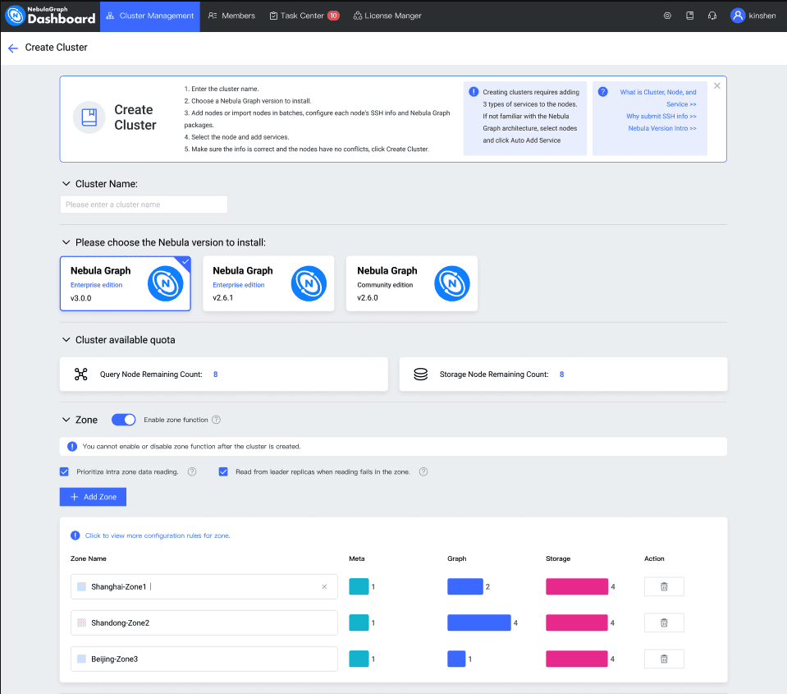Click the Add Zone button

[x=93, y=497]
